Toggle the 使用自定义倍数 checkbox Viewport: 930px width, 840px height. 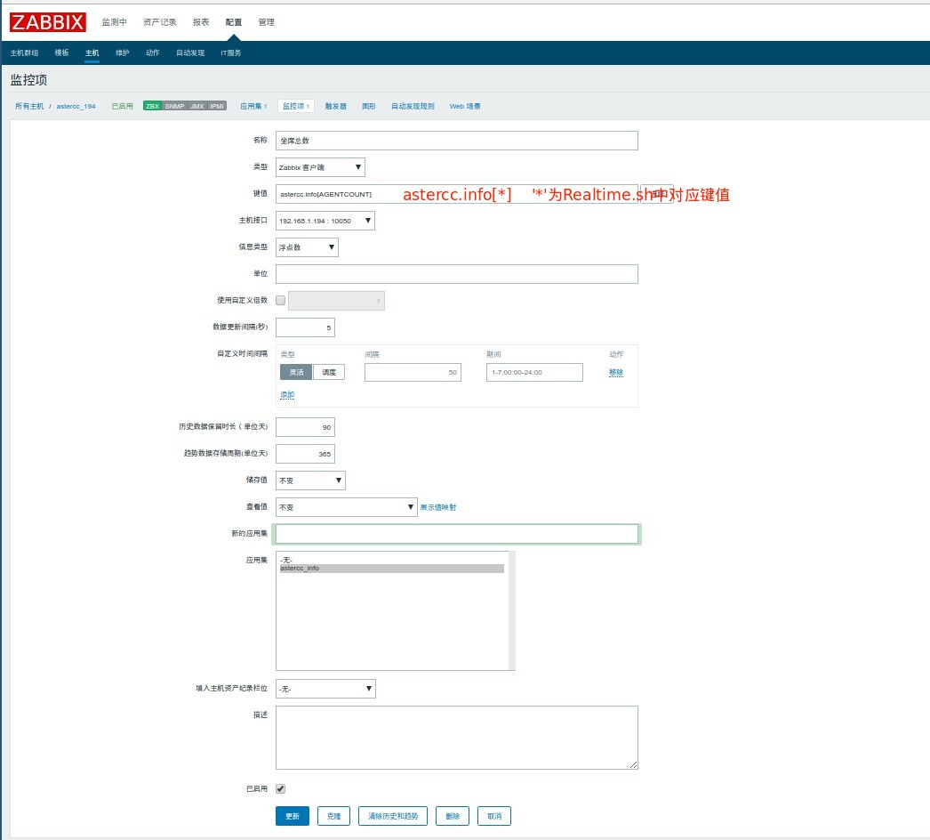point(281,301)
